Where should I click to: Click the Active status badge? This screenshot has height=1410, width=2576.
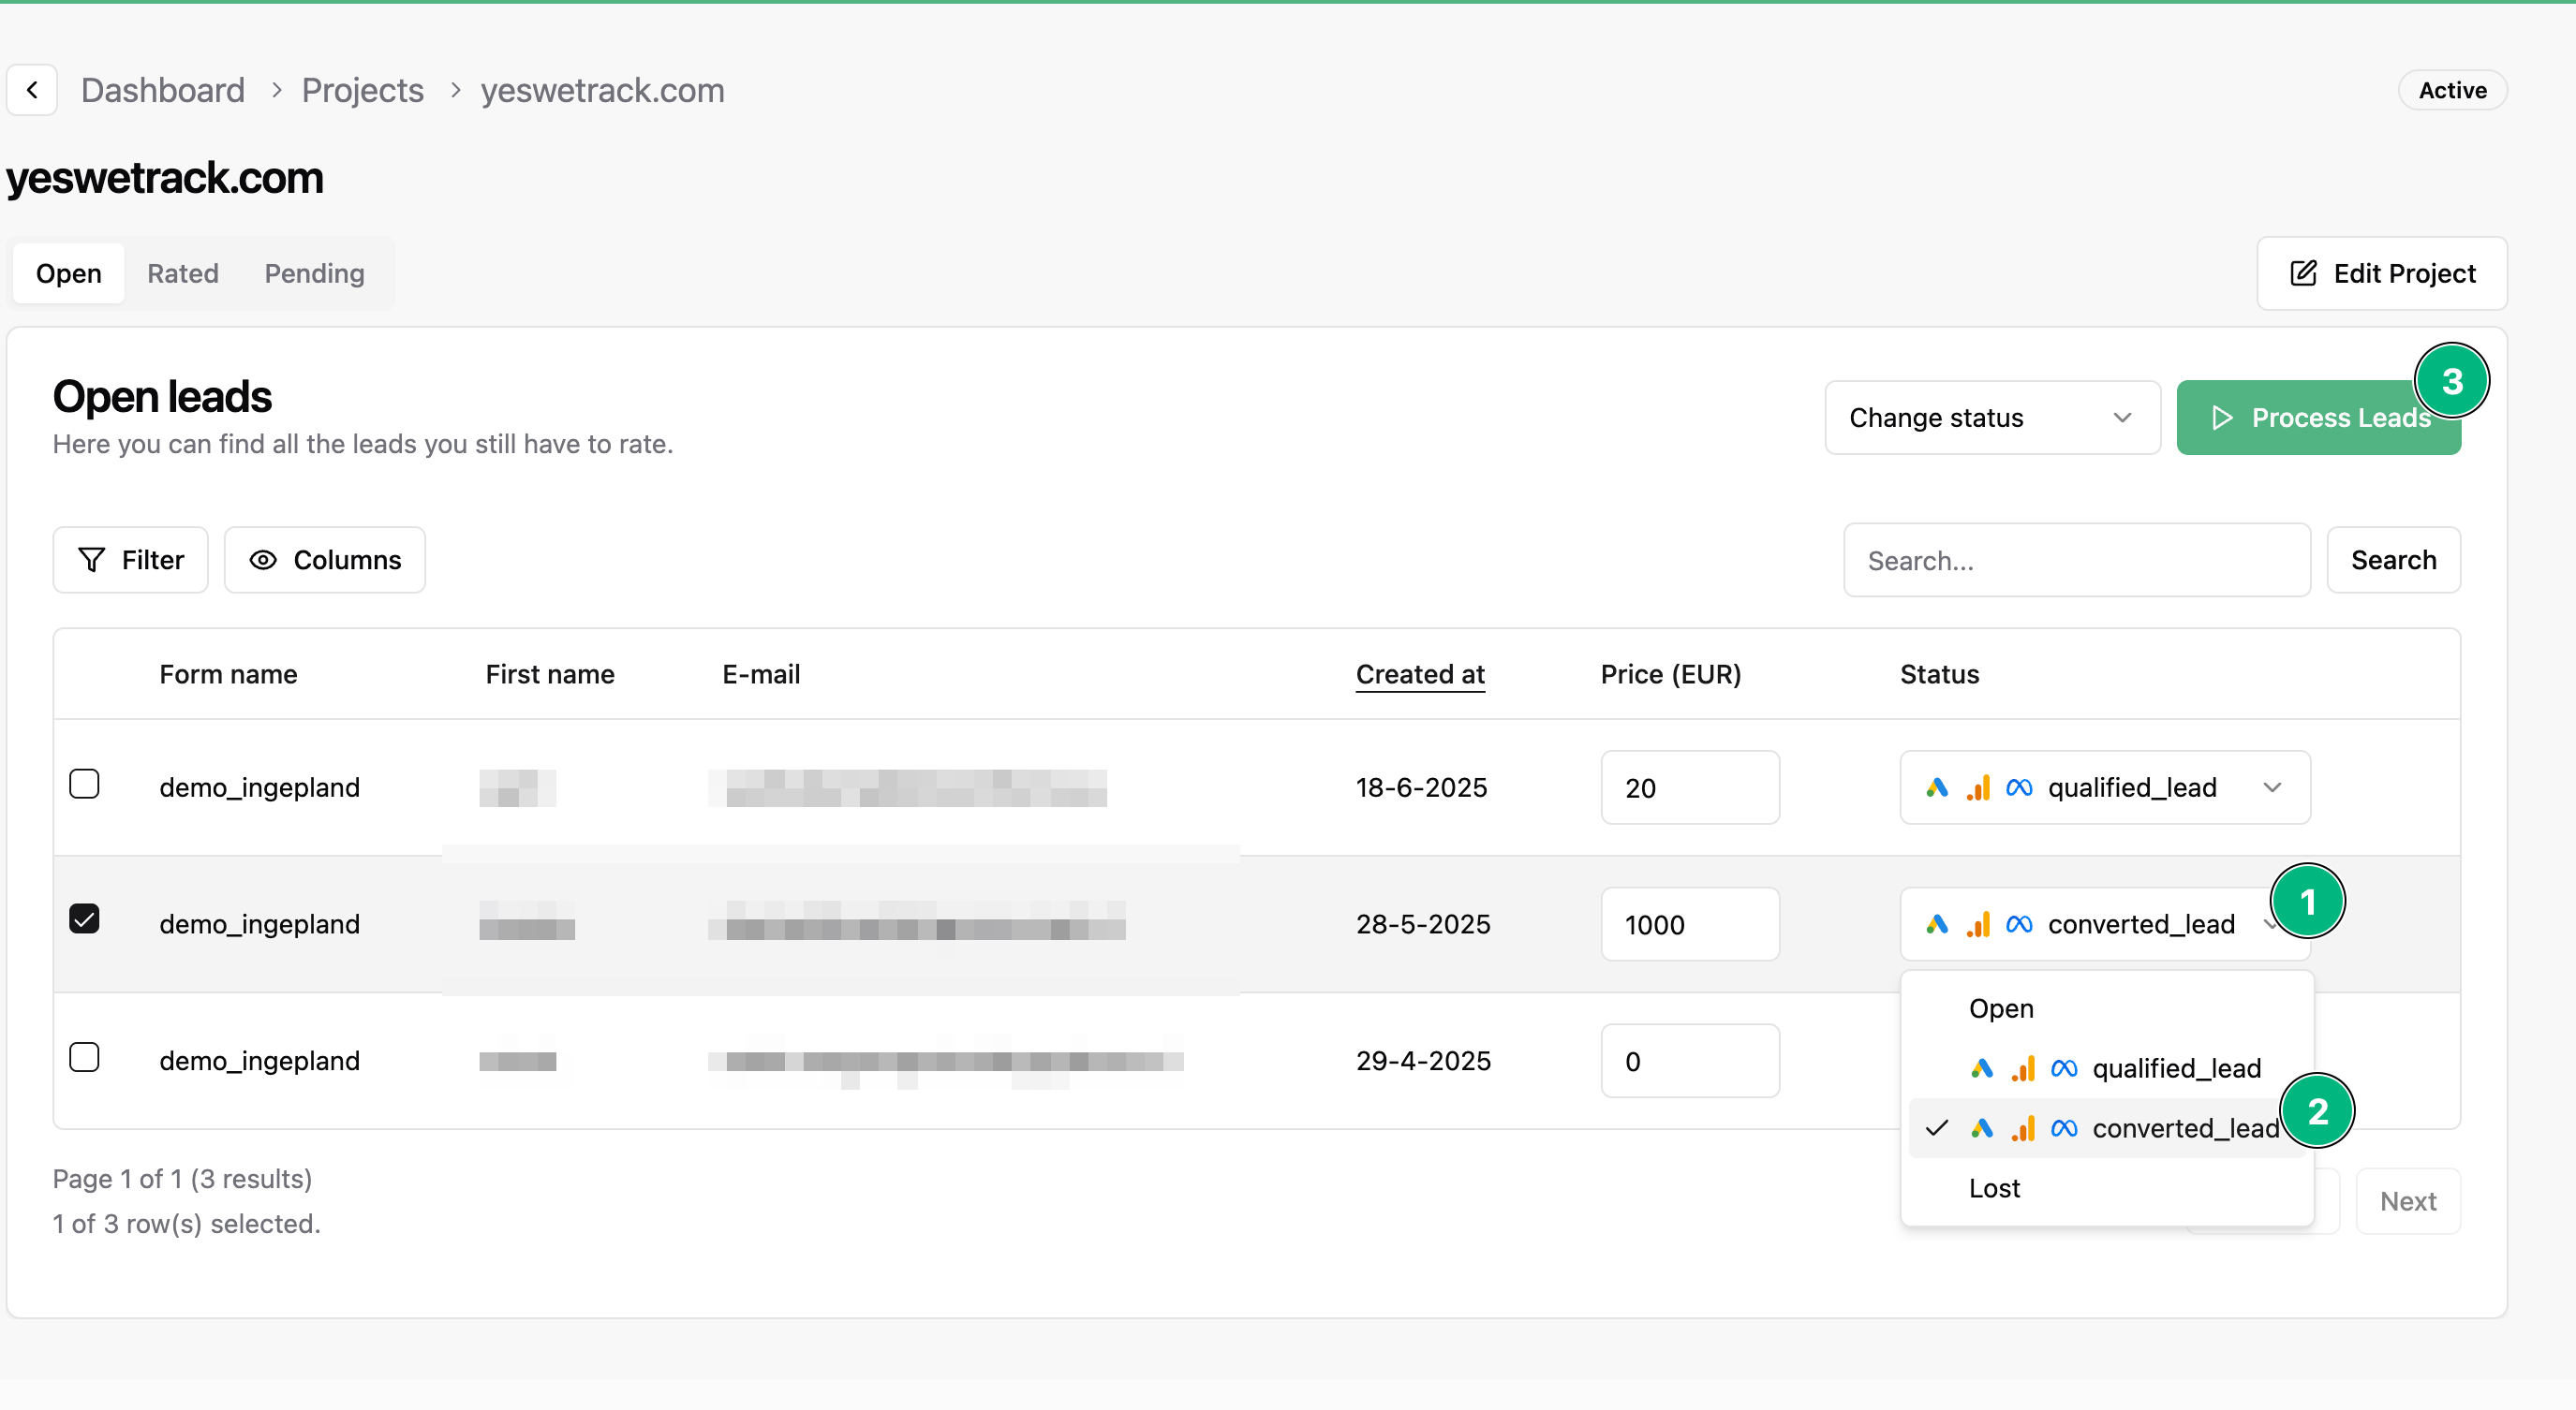click(2452, 90)
